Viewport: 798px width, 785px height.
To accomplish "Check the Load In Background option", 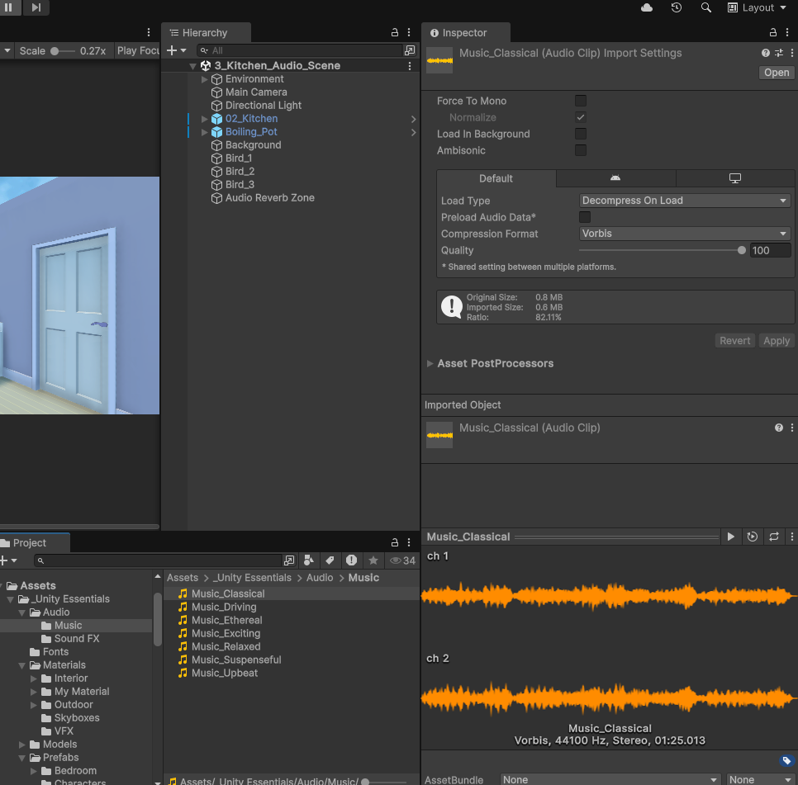I will 581,134.
